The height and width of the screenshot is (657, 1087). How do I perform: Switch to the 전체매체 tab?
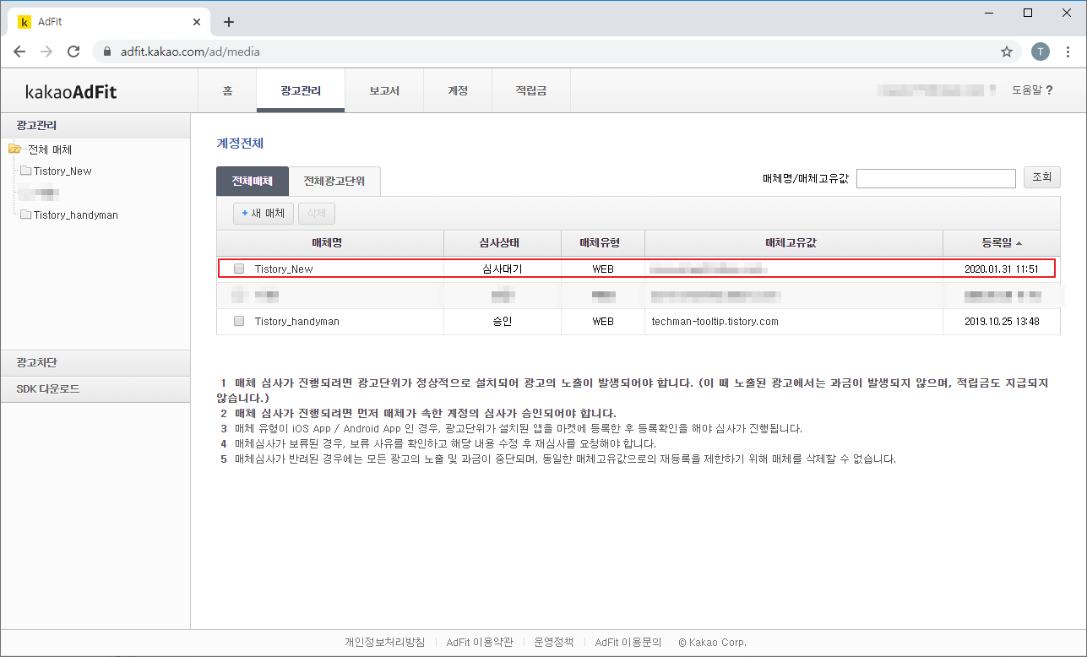pos(253,181)
